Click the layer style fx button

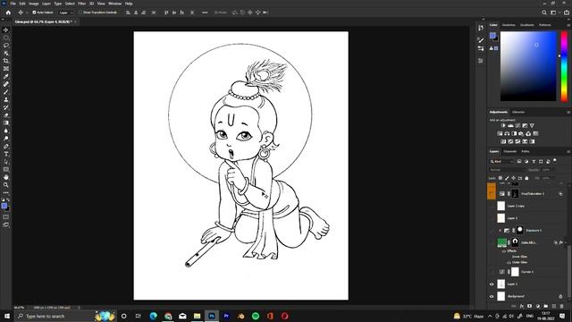pyautogui.click(x=522, y=306)
